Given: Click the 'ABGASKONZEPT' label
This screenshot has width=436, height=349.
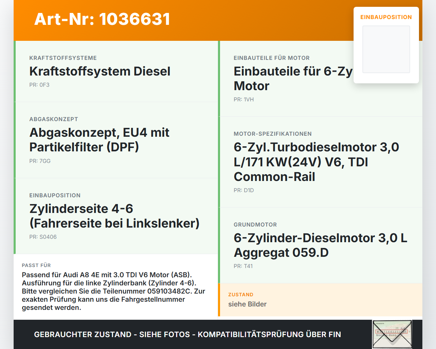Looking at the screenshot, I should pos(54,119).
